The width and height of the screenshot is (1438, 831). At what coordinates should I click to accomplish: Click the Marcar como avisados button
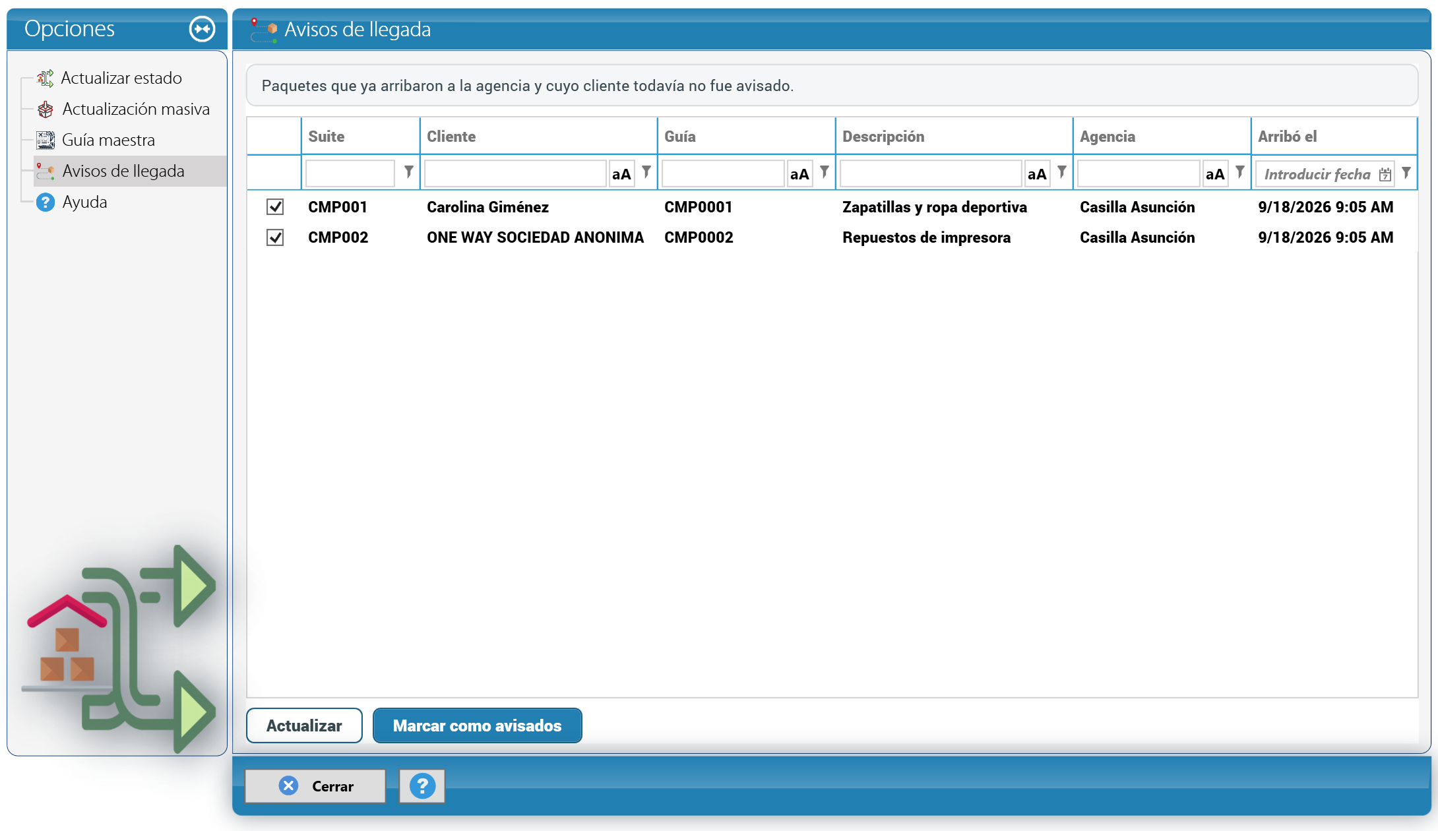pyautogui.click(x=477, y=725)
